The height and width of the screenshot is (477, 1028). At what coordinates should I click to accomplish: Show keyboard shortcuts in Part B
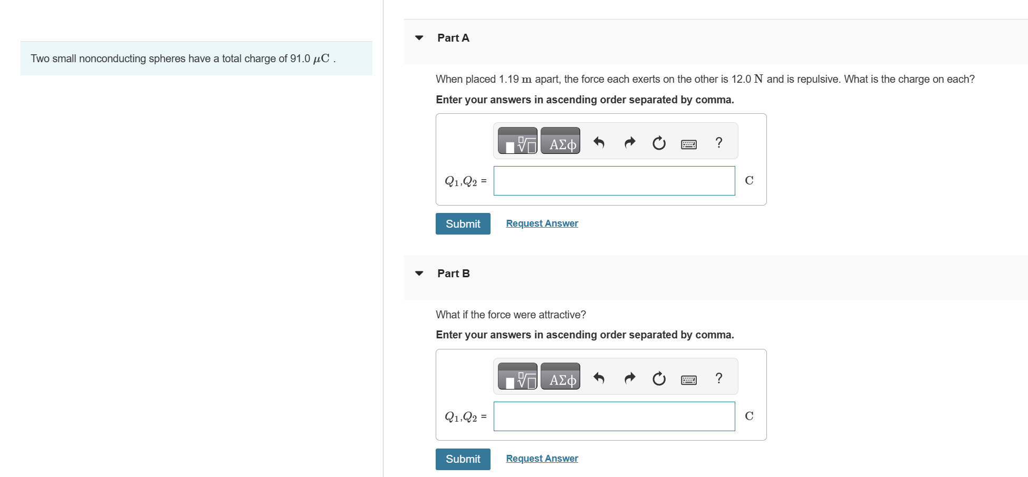click(689, 379)
